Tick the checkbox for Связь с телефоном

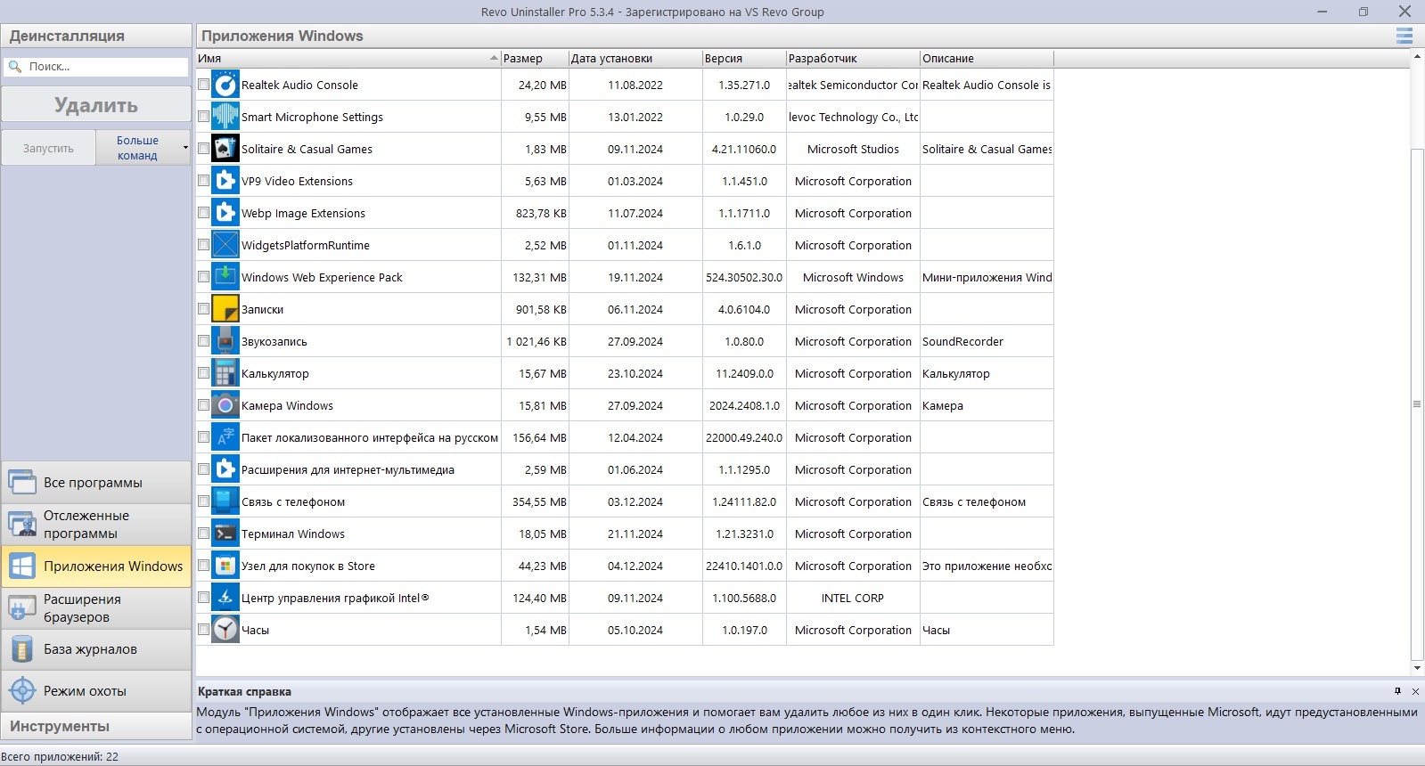203,501
